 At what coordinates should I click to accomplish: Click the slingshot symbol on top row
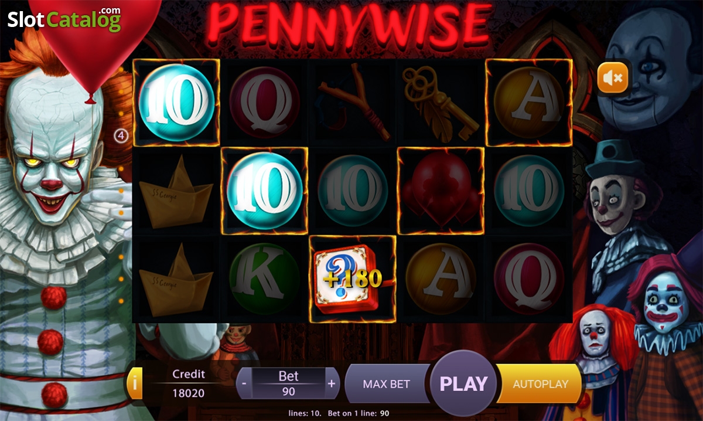pyautogui.click(x=353, y=102)
